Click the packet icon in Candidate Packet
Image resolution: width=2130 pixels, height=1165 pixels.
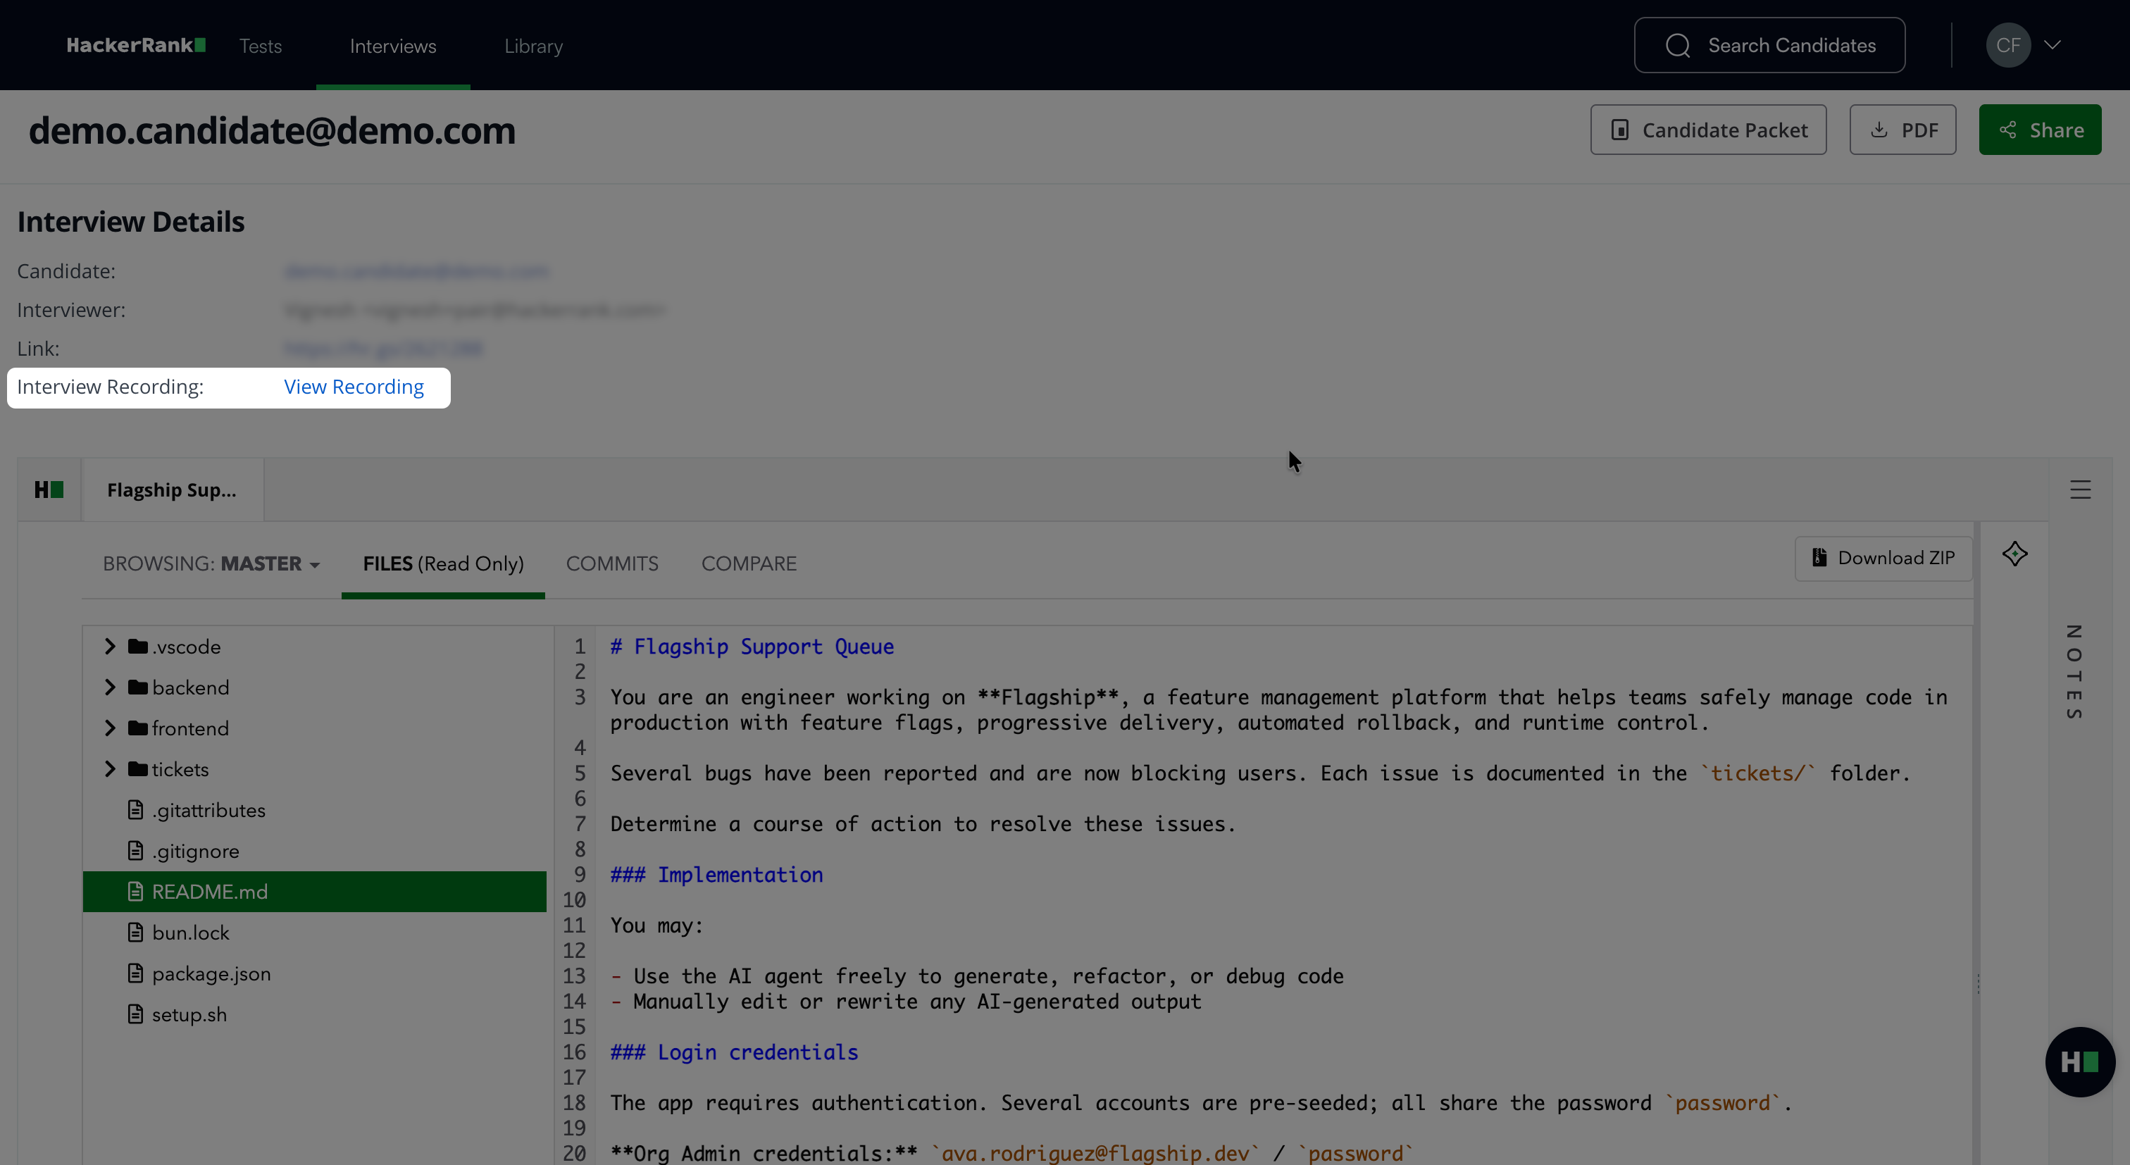(x=1620, y=130)
